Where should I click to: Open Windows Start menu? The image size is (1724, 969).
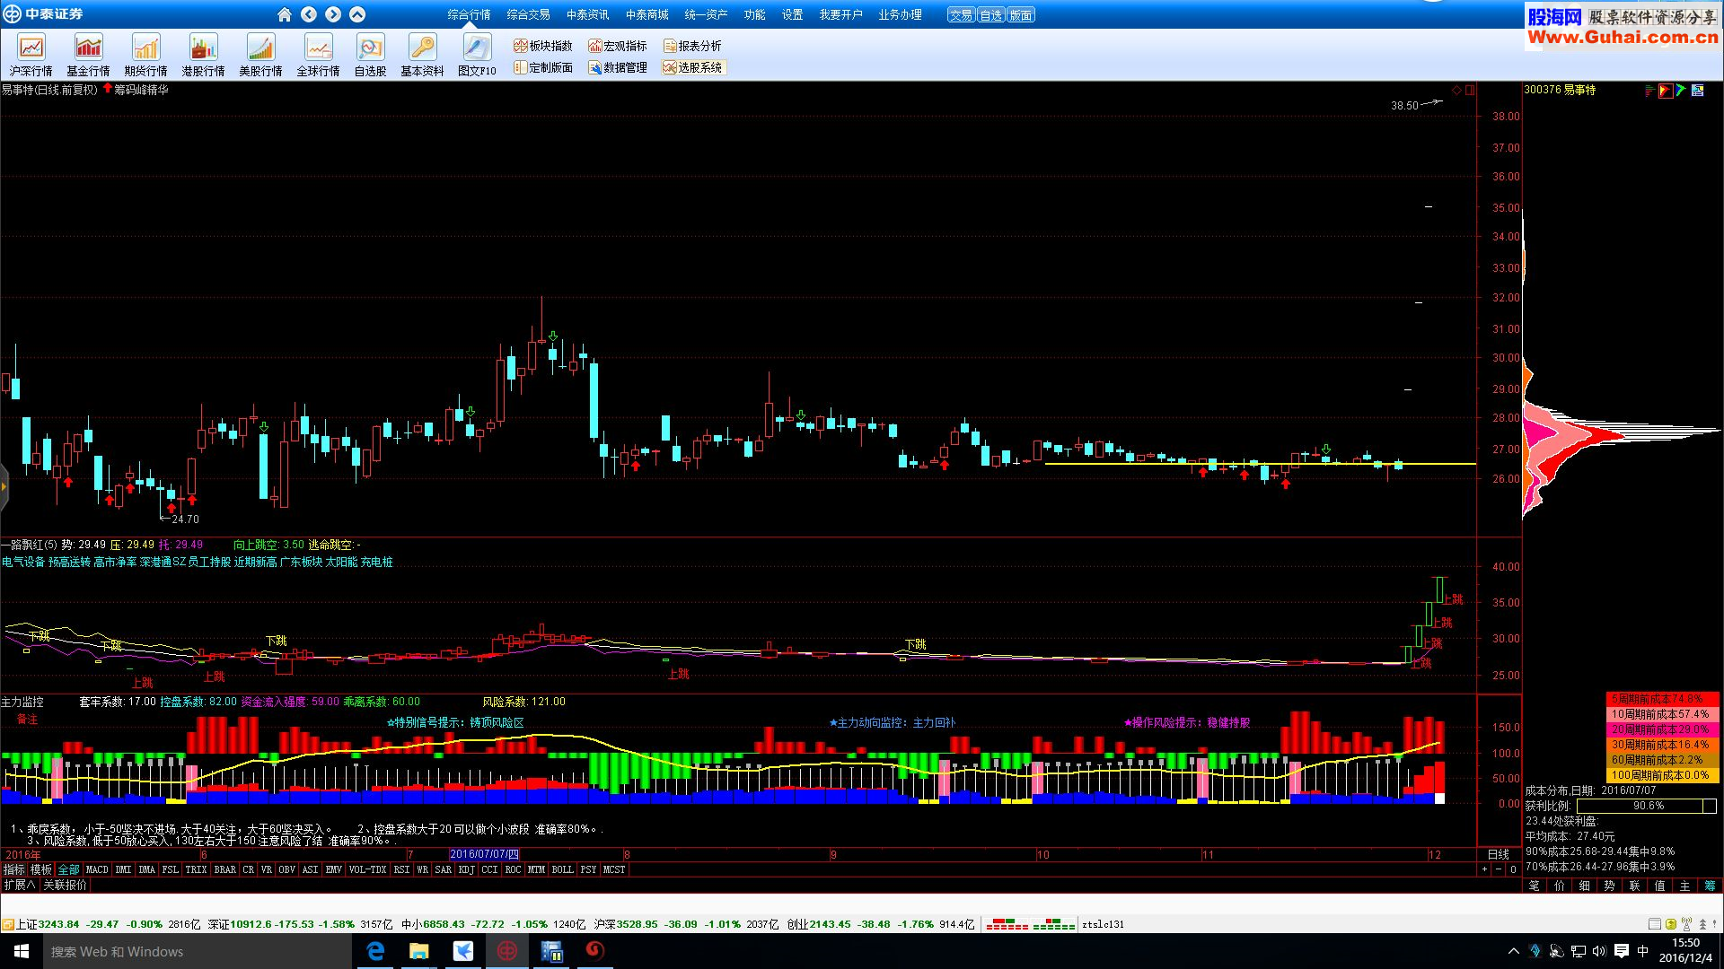point(22,951)
